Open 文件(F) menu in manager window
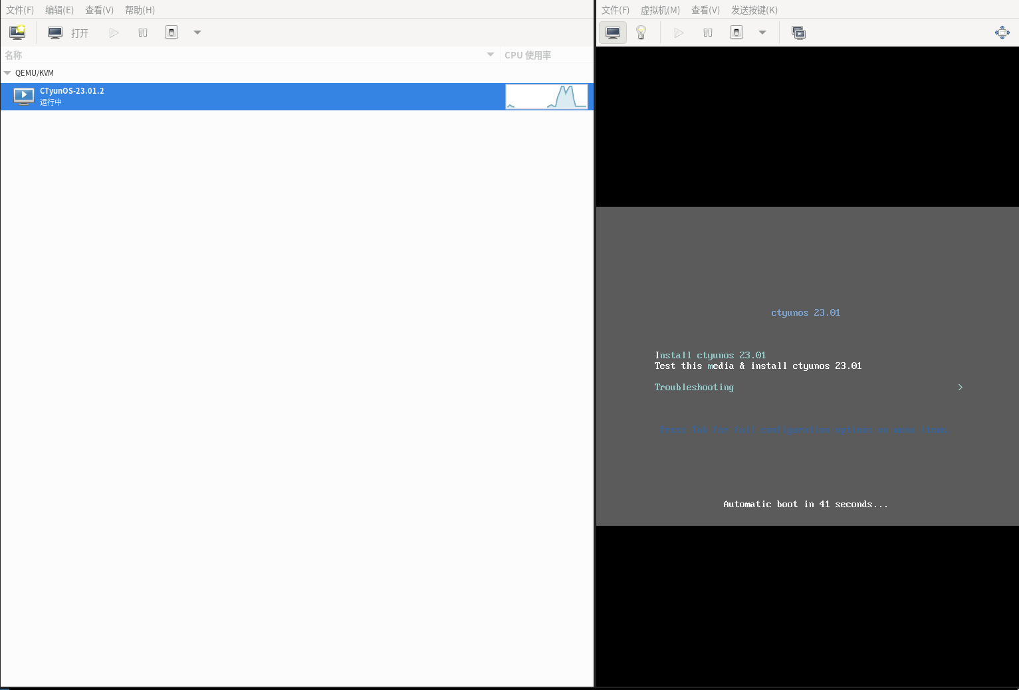This screenshot has width=1019, height=690. [x=20, y=10]
